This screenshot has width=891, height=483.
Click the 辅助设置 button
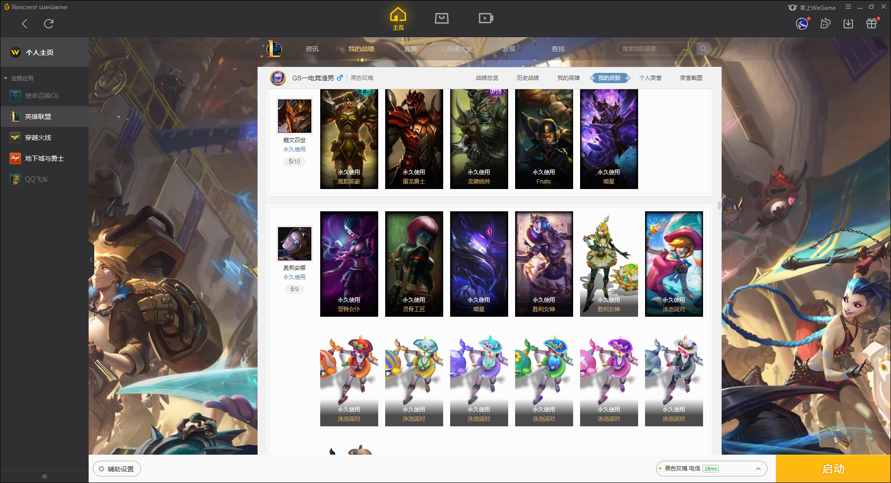tap(117, 469)
